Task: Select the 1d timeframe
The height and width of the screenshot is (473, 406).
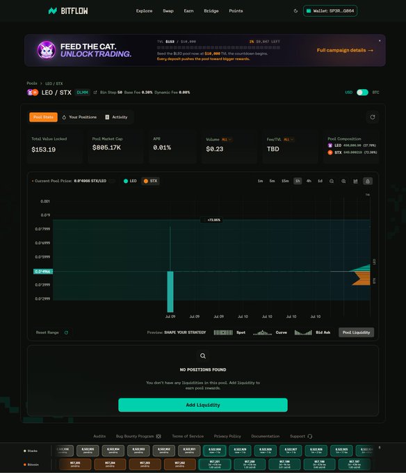Action: pyautogui.click(x=320, y=181)
